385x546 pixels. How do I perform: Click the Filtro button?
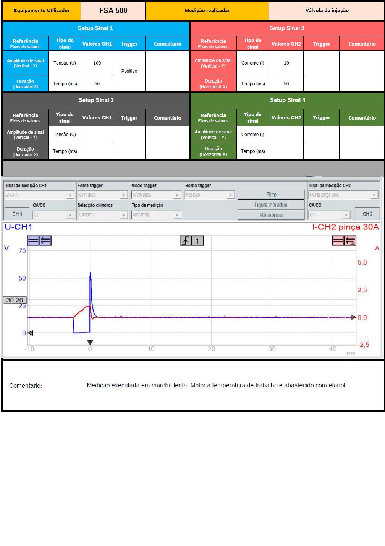(271, 195)
